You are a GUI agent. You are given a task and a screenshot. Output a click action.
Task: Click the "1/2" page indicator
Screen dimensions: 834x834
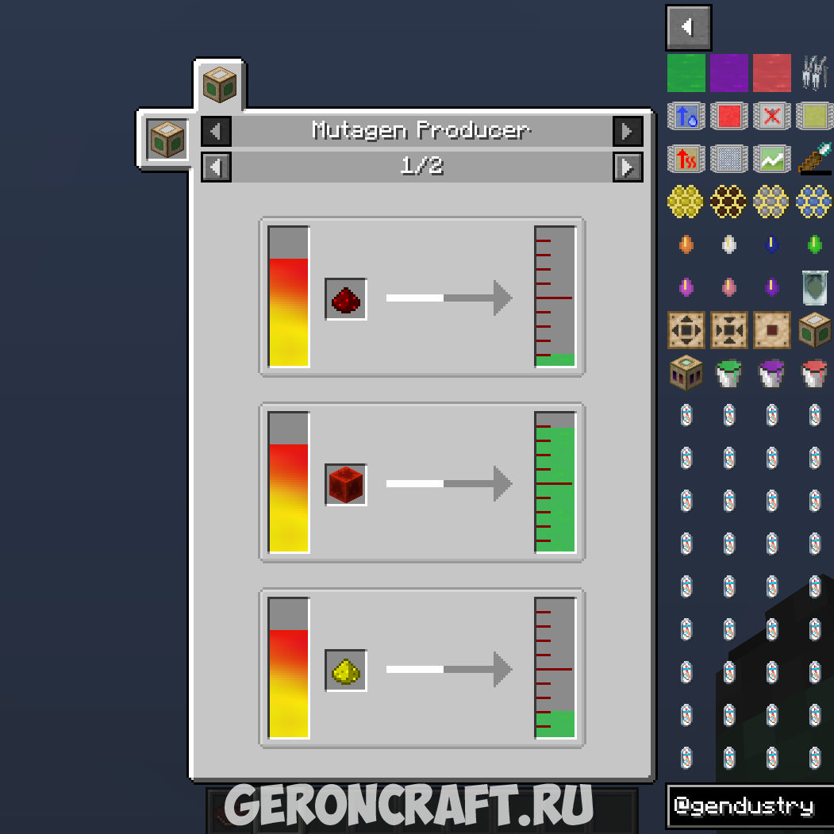422,165
